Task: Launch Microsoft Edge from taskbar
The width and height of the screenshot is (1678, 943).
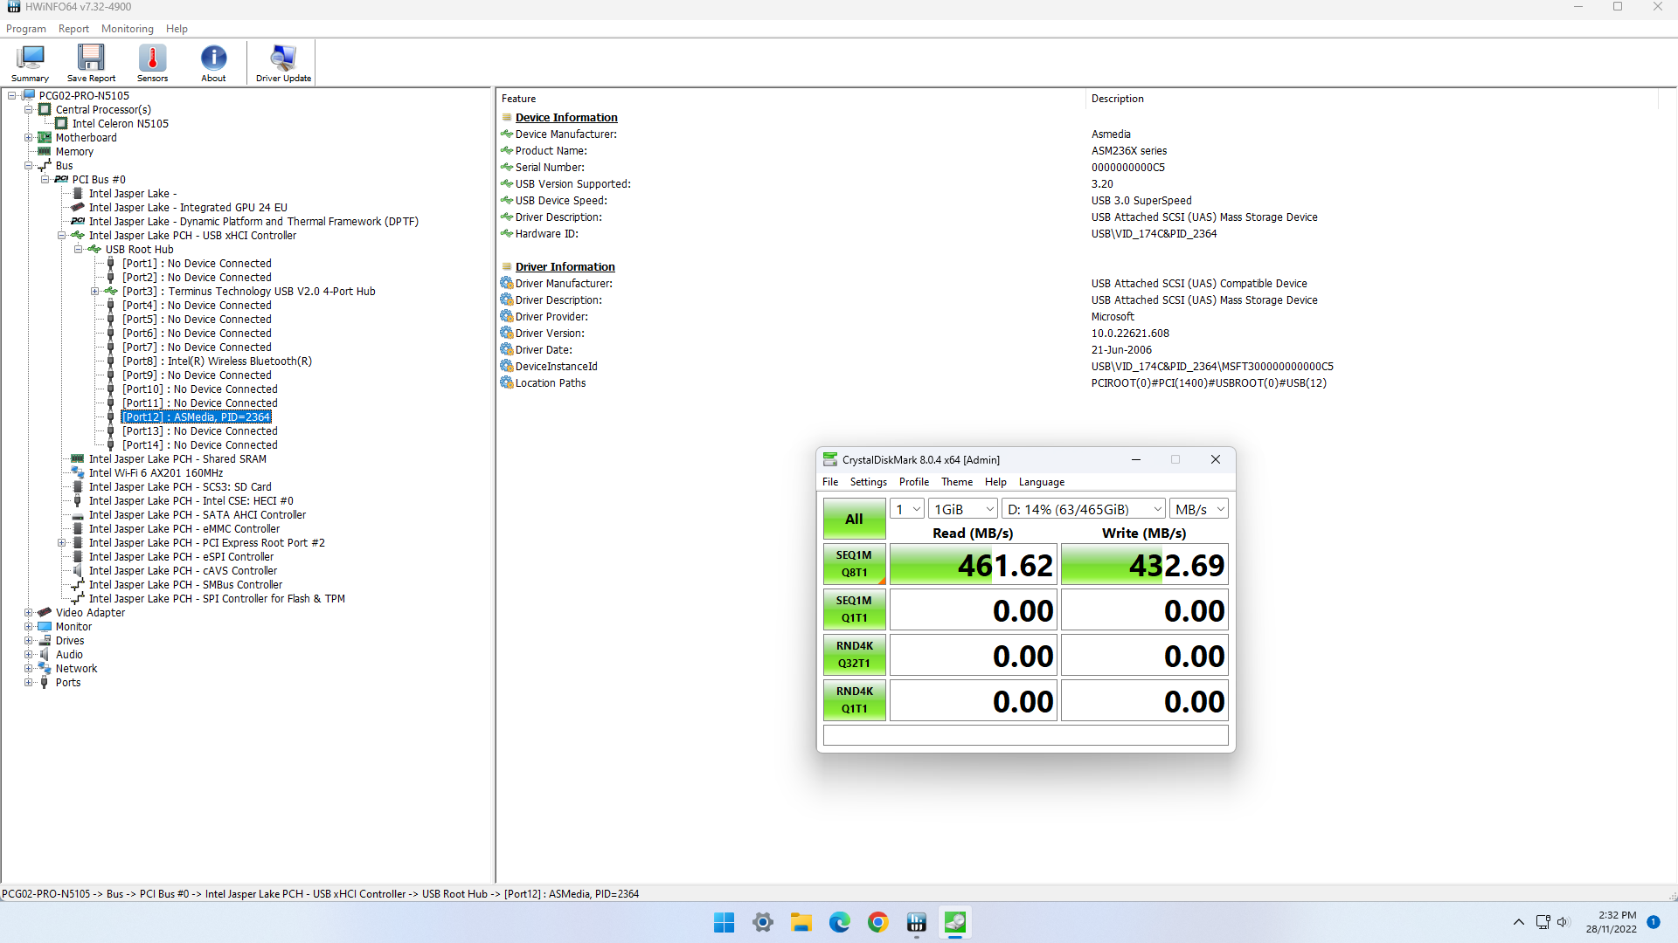Action: point(840,922)
